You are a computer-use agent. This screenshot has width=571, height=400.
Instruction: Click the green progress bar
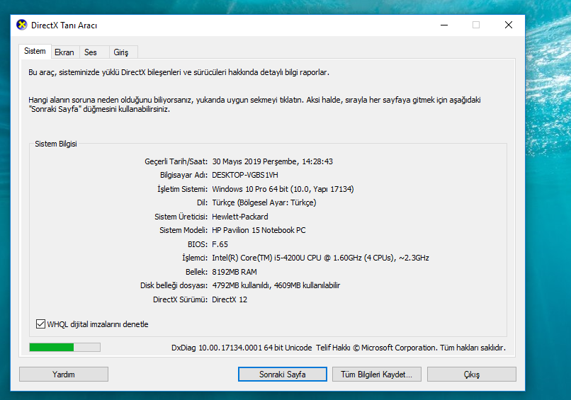(x=64, y=347)
